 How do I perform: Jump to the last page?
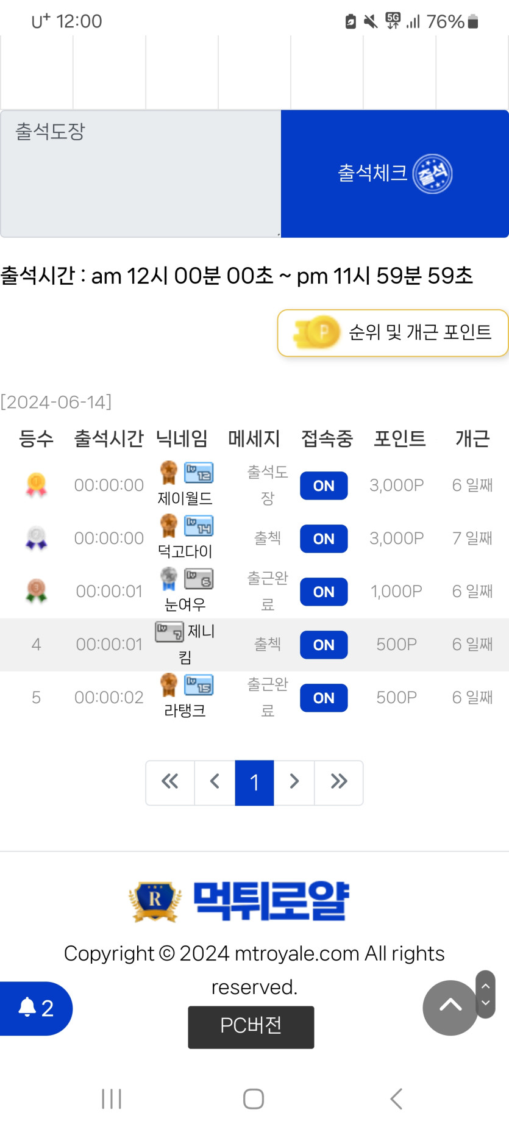(x=339, y=783)
